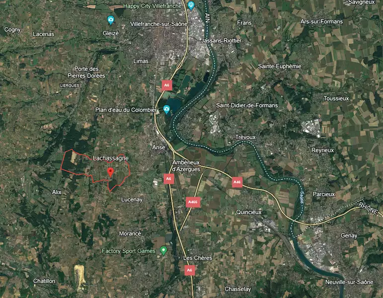Open Happy City Villefranche photo marker
The height and width of the screenshot is (298, 383).
(x=191, y=5)
